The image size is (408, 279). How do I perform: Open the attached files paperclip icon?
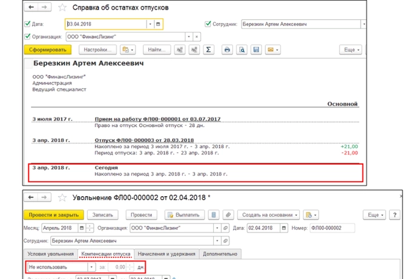(x=228, y=215)
